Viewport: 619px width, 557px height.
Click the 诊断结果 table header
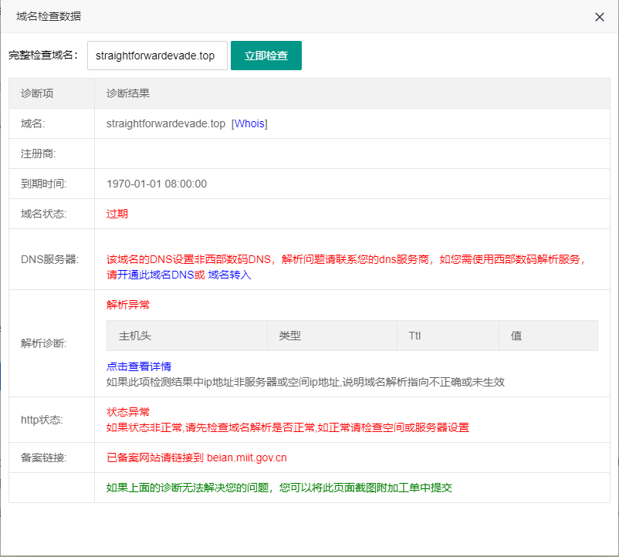[128, 93]
